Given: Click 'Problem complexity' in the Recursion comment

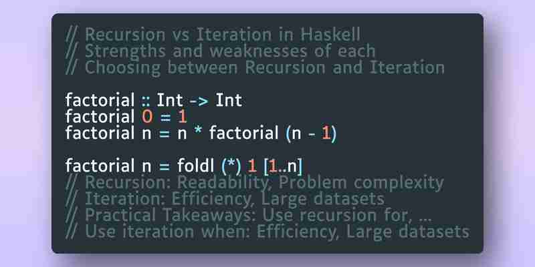Looking at the screenshot, I should click(361, 183).
